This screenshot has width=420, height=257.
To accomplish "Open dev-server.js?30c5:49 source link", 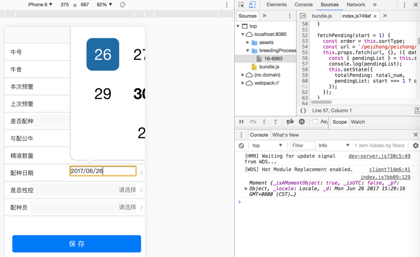I will [379, 156].
